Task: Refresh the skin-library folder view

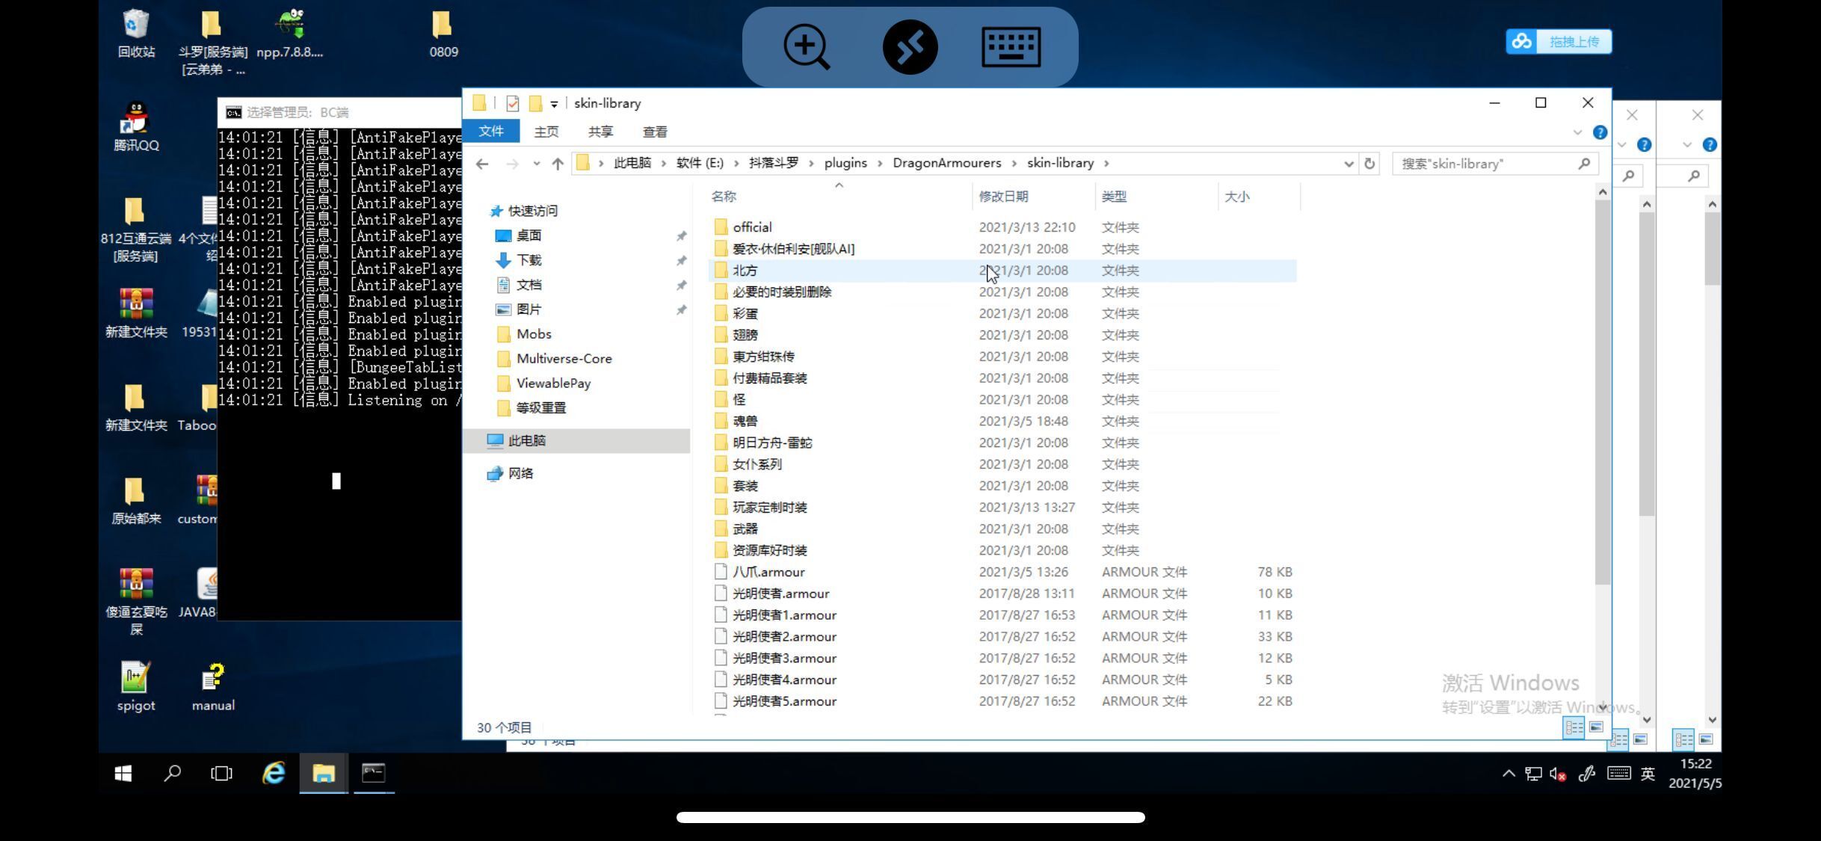Action: click(1369, 164)
